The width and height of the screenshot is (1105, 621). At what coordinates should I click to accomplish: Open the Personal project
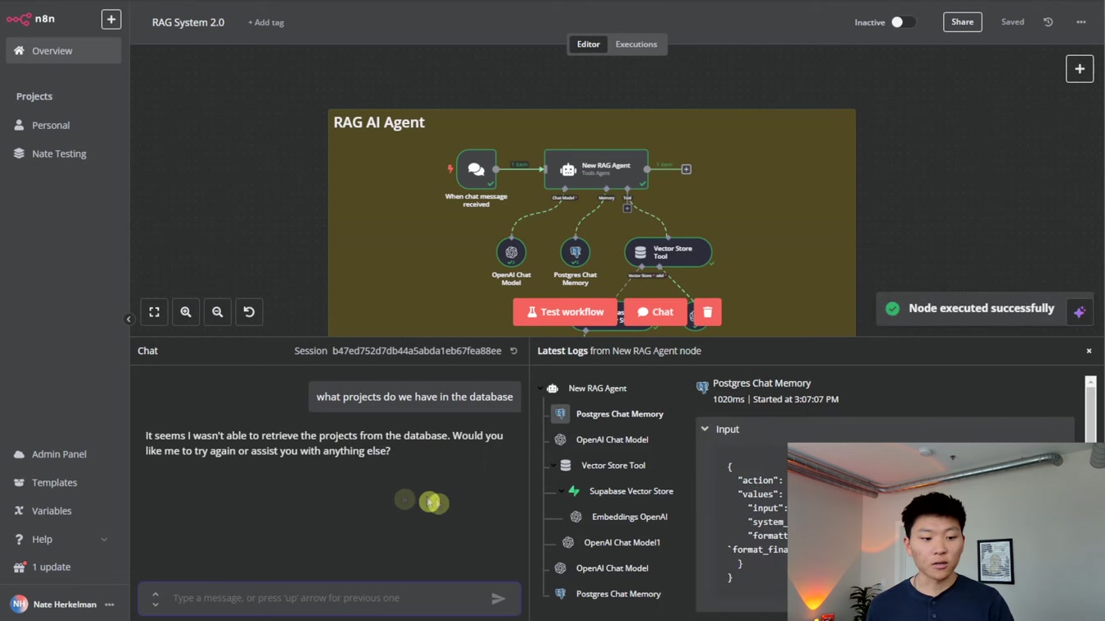click(51, 126)
